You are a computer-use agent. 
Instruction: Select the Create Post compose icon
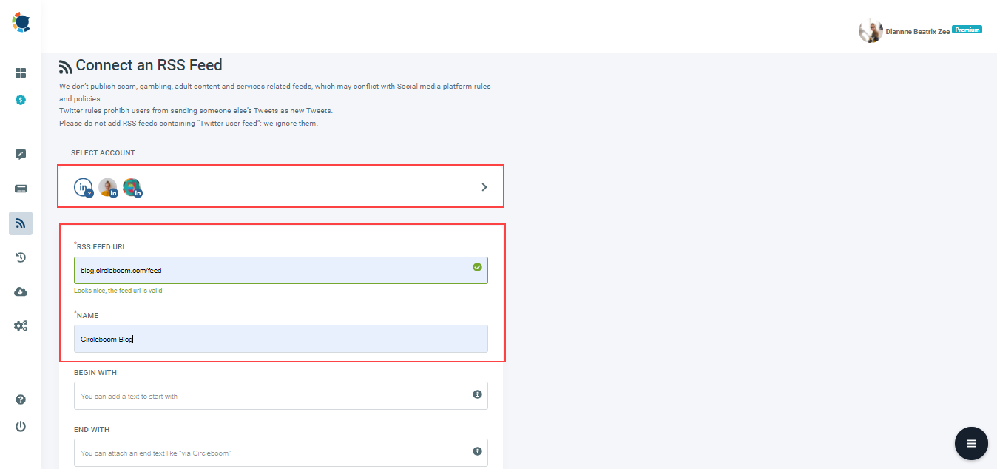click(21, 154)
